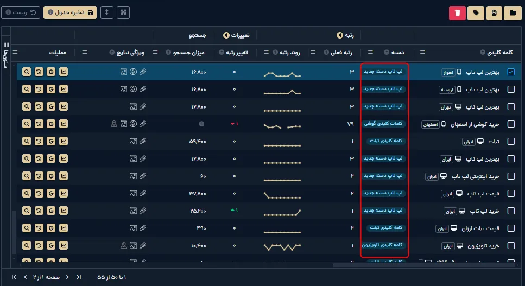Open column menu for ویژگی نتایج header
Viewport: 525px width, 286px height.
pyautogui.click(x=84, y=52)
